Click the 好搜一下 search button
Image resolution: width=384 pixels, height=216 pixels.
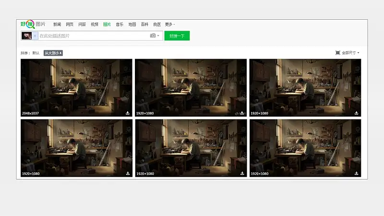tap(177, 36)
